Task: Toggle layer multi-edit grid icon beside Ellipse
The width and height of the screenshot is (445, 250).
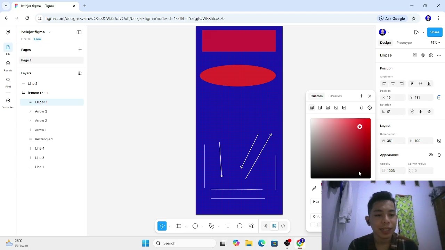Action: coord(415,55)
